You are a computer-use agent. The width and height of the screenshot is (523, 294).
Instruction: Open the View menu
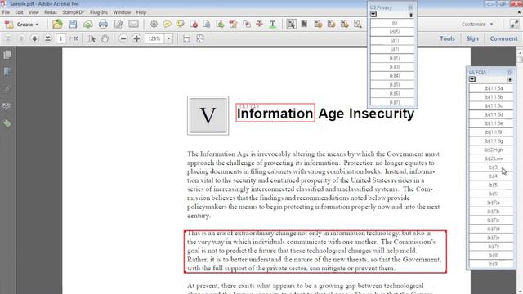click(x=34, y=12)
